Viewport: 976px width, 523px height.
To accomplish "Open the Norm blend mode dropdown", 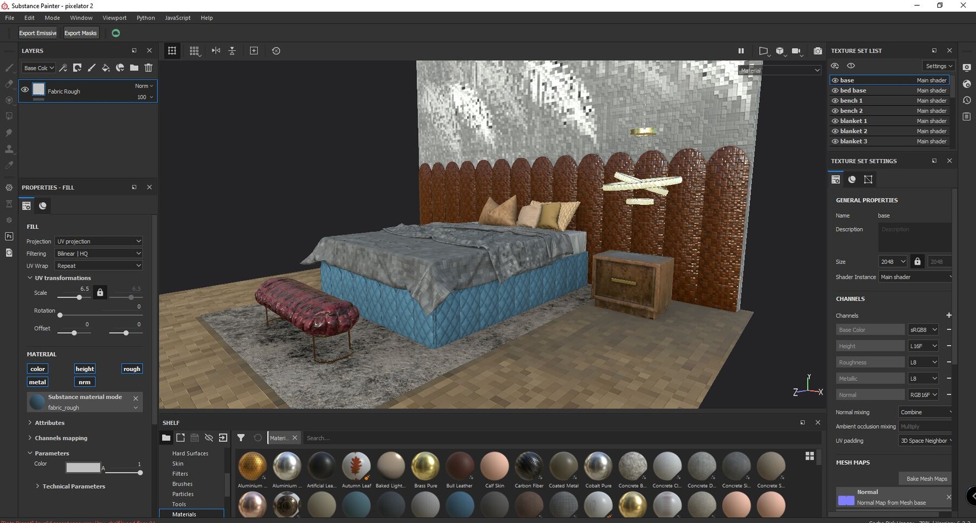I will 142,86.
